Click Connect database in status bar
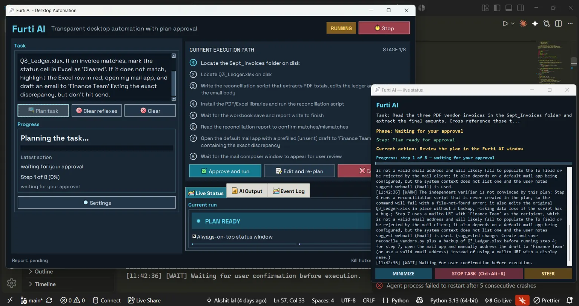 (107, 300)
